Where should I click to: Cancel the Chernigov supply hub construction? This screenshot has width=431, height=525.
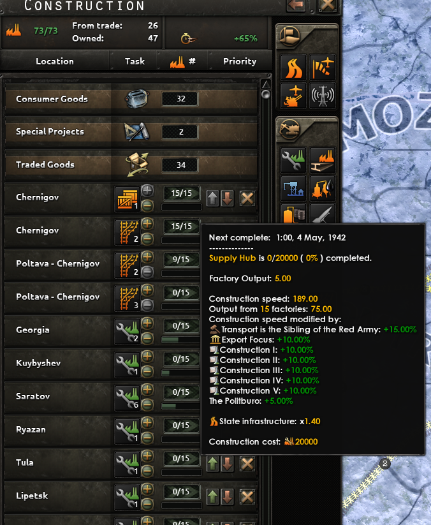pyautogui.click(x=247, y=198)
